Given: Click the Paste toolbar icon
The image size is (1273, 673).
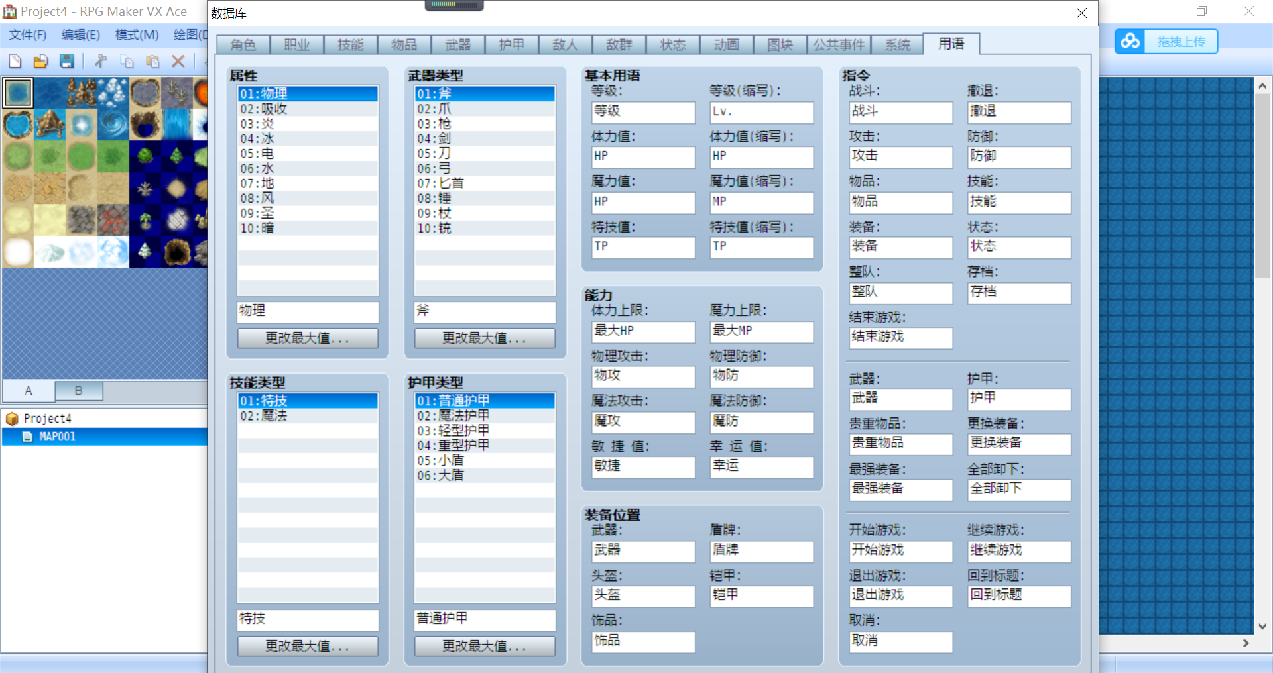Looking at the screenshot, I should pyautogui.click(x=152, y=62).
